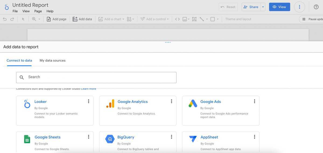Click 'Add data to report' panel heading
323x153 pixels.
pos(21,47)
